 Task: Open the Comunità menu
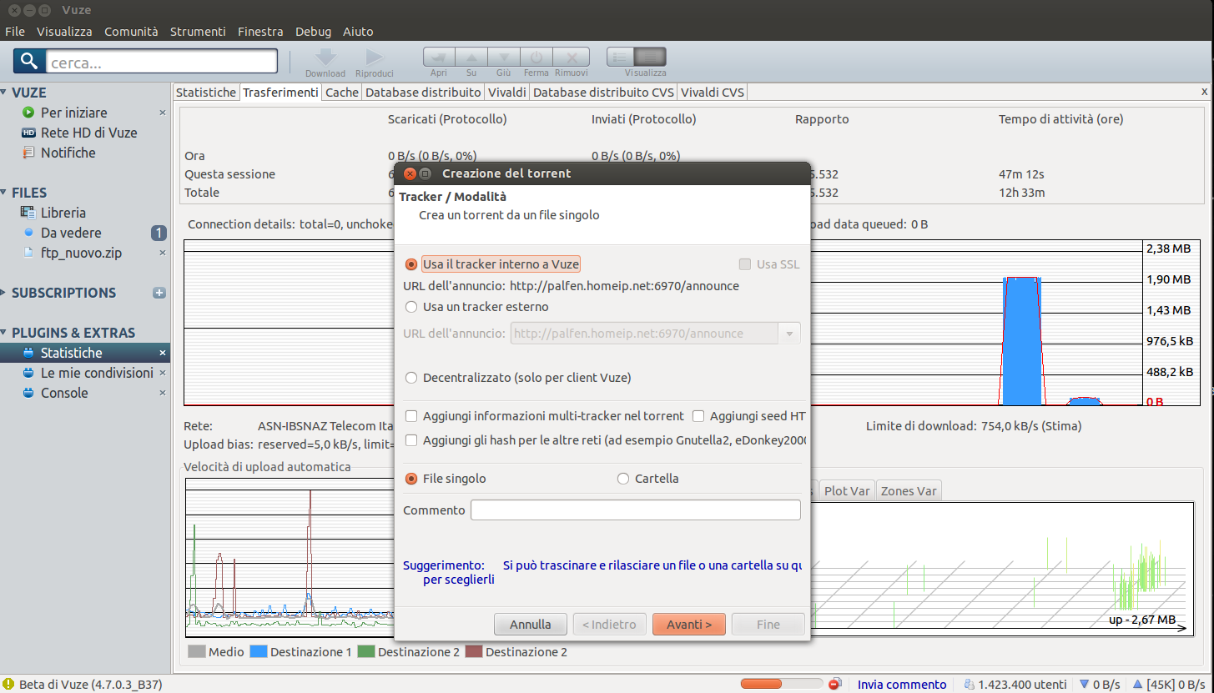131,32
